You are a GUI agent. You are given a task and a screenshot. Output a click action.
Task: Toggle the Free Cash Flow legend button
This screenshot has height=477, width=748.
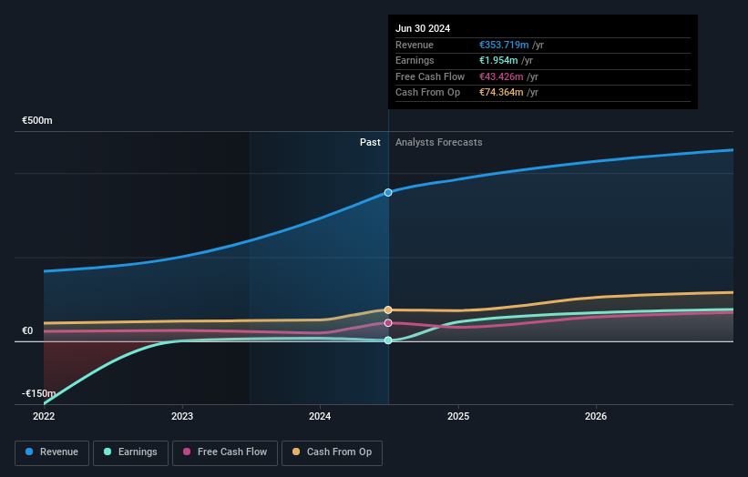(225, 452)
